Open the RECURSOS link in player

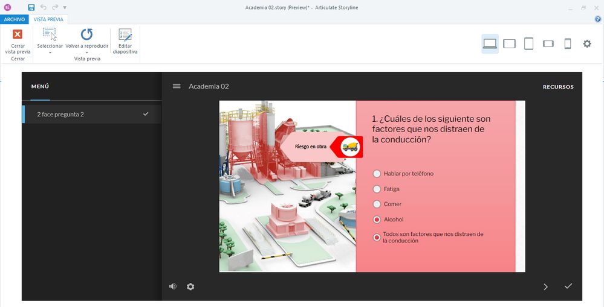(557, 87)
